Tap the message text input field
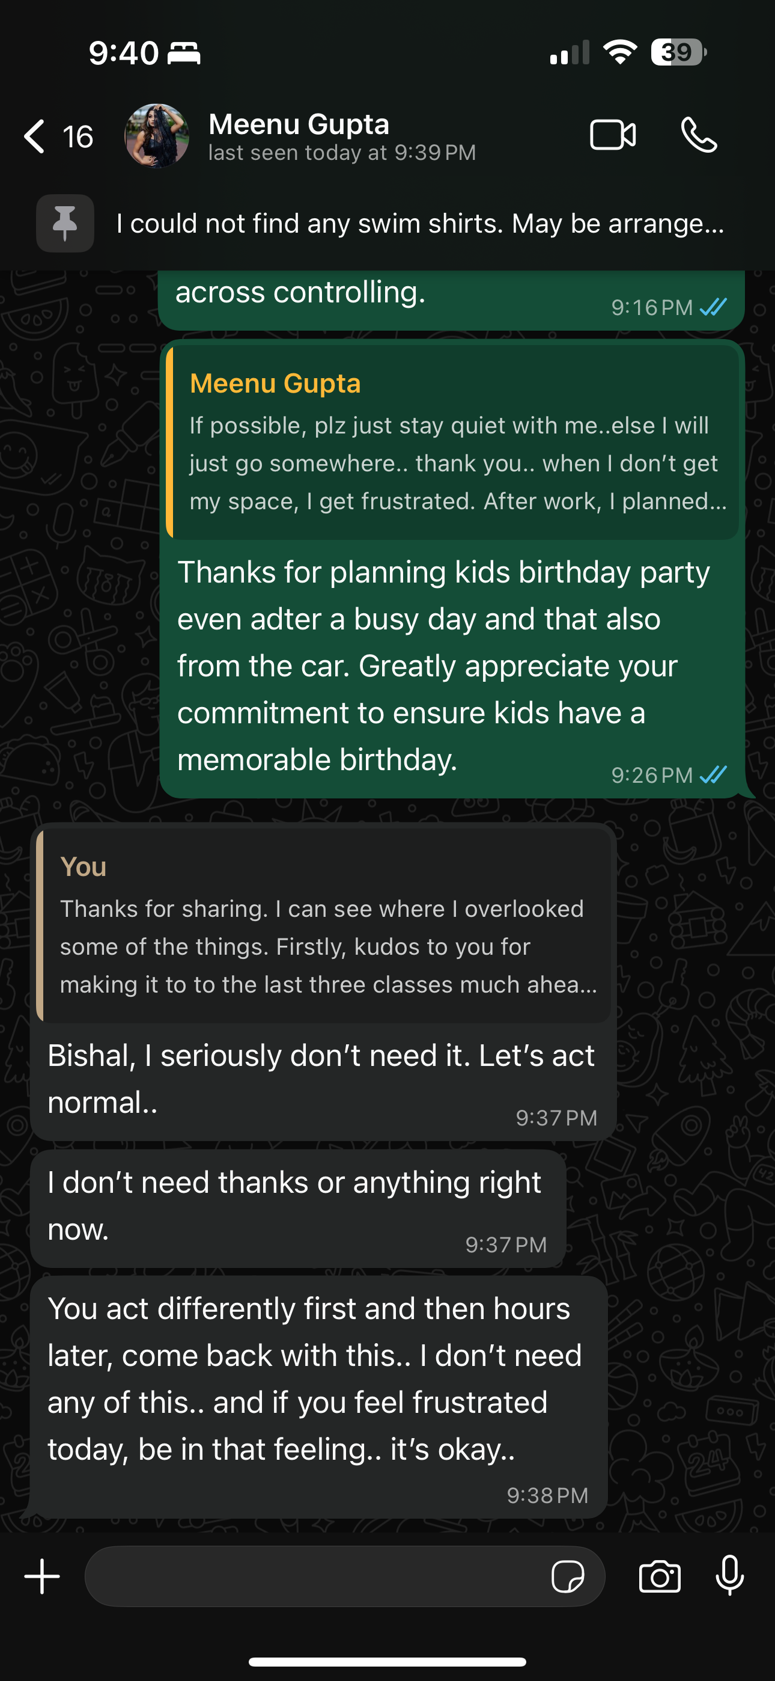Viewport: 775px width, 1681px height. (x=313, y=1576)
